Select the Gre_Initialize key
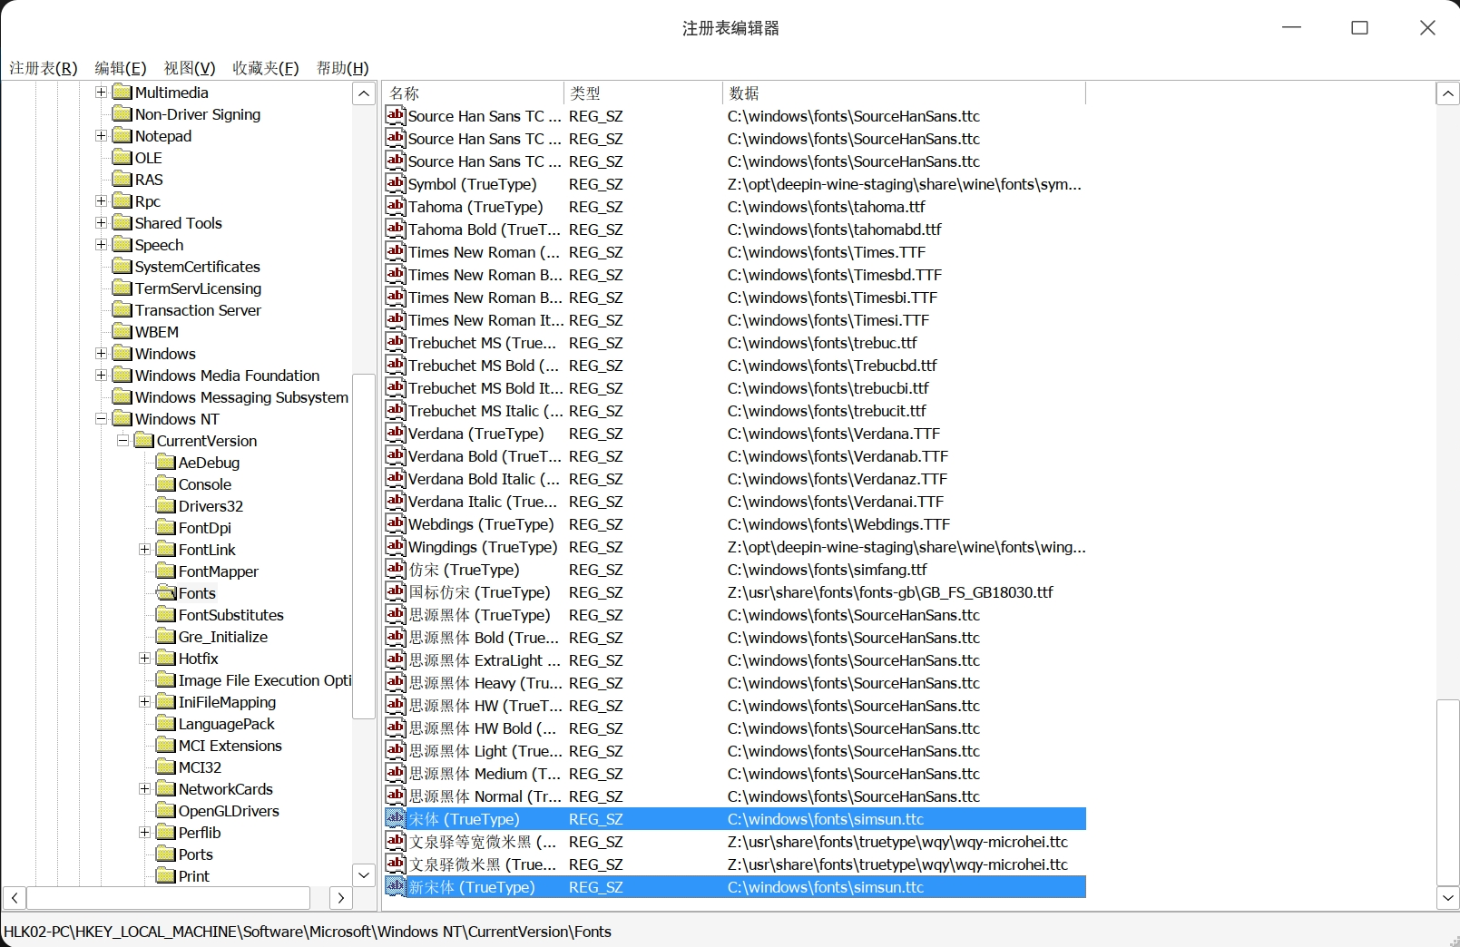This screenshot has width=1460, height=947. coord(223,636)
